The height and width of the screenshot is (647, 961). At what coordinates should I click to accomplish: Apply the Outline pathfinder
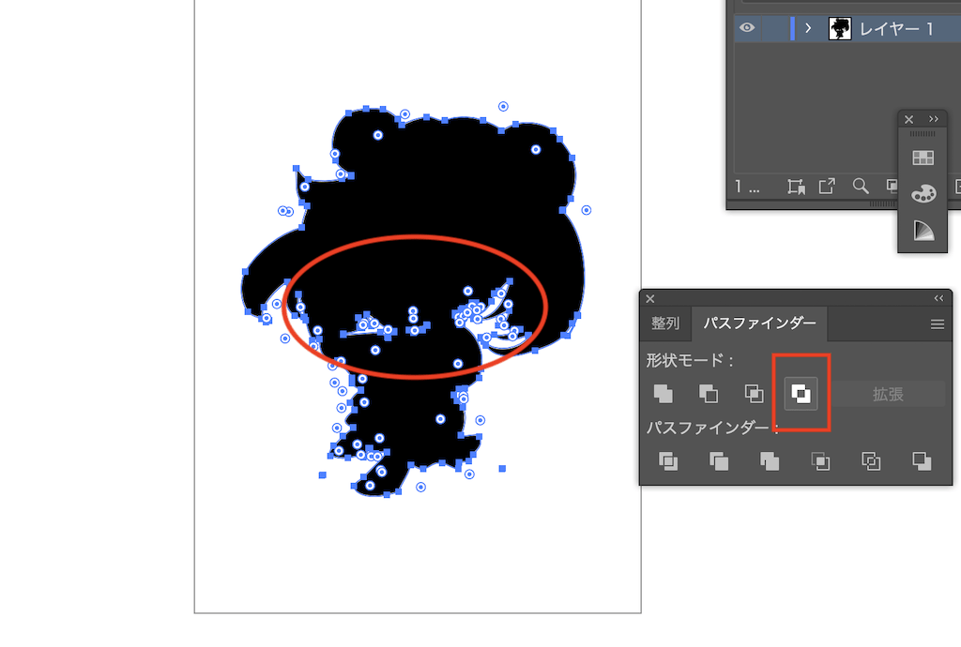tap(871, 461)
